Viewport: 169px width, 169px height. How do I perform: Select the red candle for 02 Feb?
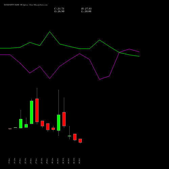click(x=64, y=119)
